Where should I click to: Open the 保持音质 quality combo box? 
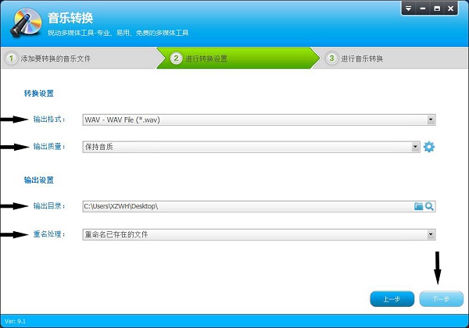point(251,147)
